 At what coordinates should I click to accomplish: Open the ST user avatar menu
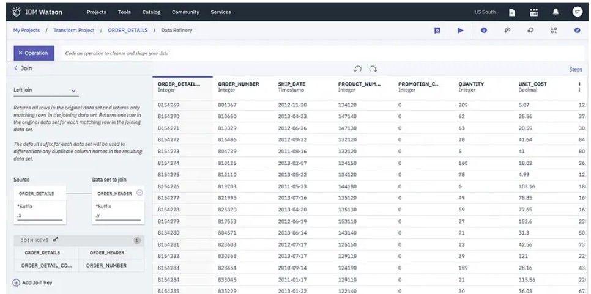[x=577, y=12]
